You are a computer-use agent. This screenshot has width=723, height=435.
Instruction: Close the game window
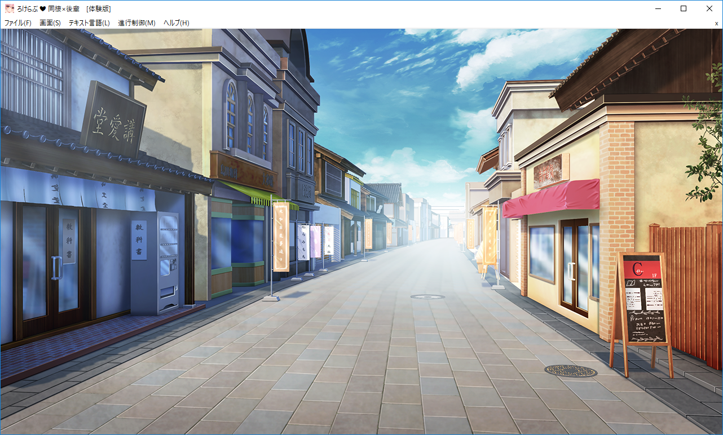709,8
